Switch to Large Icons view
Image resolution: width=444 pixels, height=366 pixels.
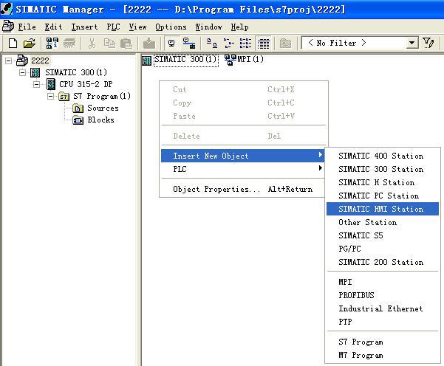212,44
